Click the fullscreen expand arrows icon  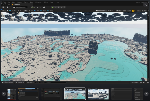(x=146, y=4)
